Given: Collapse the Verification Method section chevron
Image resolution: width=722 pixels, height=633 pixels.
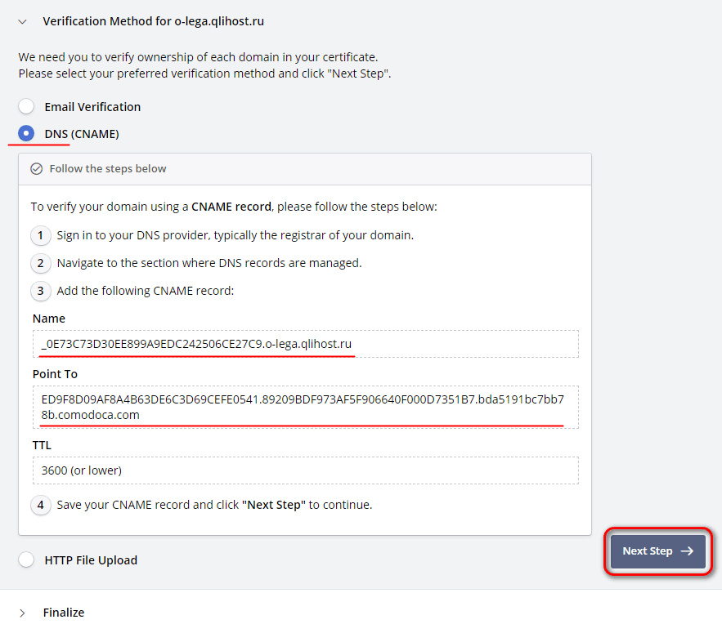Looking at the screenshot, I should coord(22,21).
